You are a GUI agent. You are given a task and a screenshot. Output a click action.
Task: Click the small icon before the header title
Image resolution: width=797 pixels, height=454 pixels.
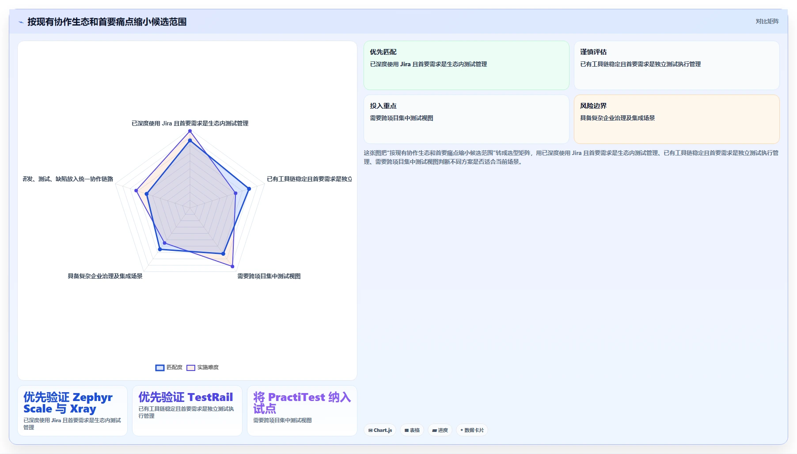point(21,22)
